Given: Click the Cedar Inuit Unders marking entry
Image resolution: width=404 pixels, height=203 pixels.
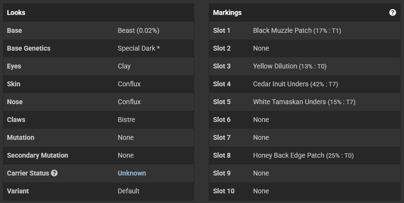Looking at the screenshot, I should (295, 84).
